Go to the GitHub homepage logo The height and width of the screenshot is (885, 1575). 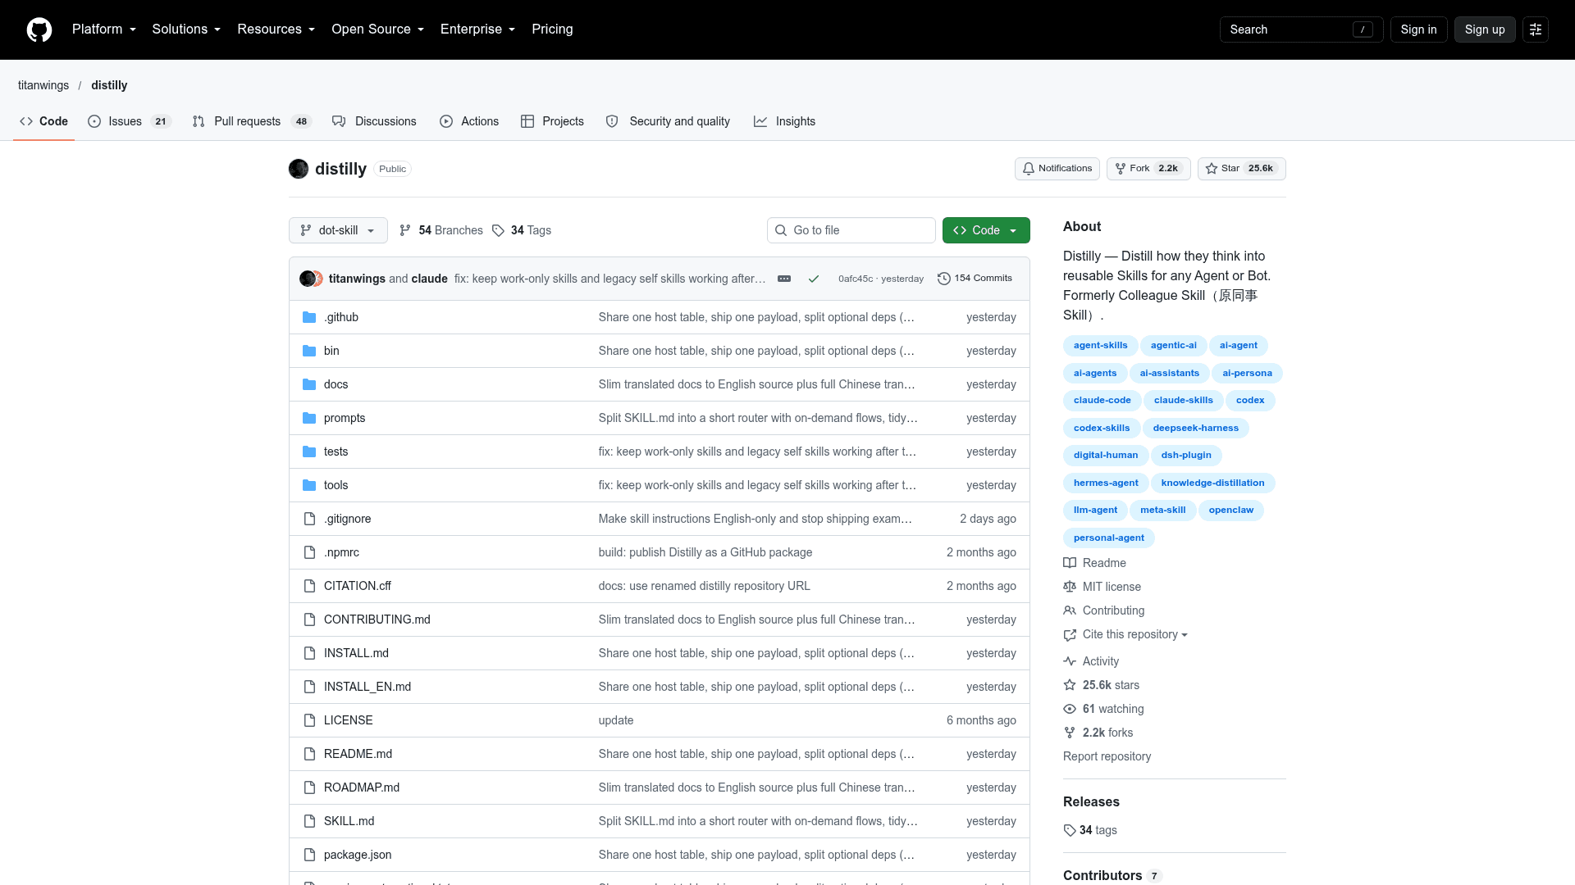(39, 29)
